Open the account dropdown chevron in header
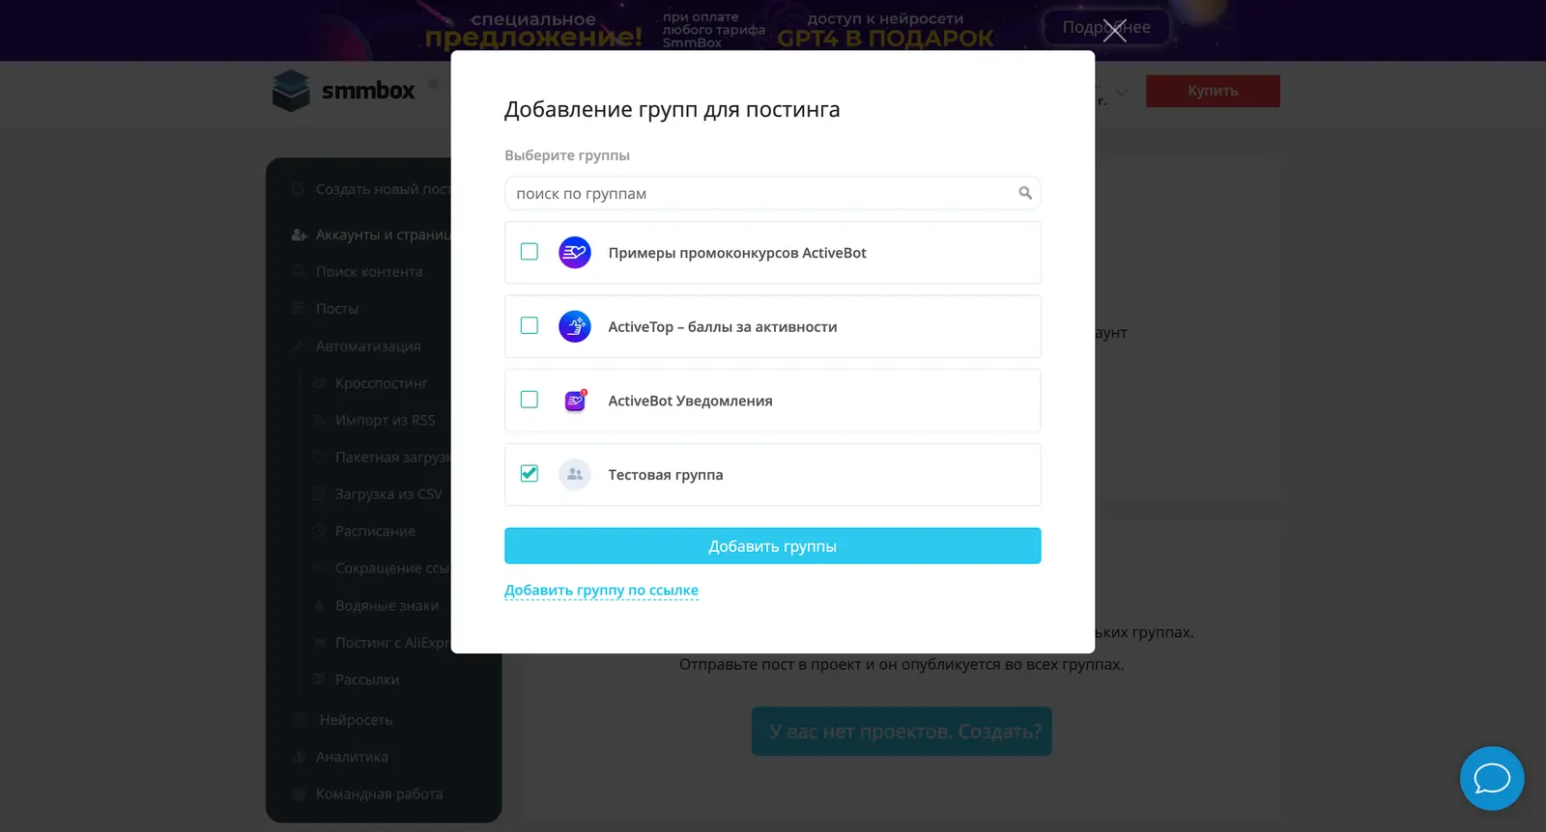This screenshot has width=1546, height=832. [x=1122, y=94]
